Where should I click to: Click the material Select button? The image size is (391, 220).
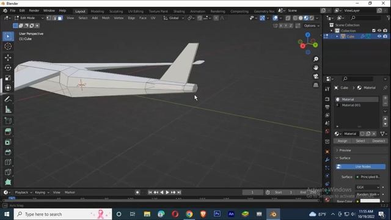tap(360, 141)
